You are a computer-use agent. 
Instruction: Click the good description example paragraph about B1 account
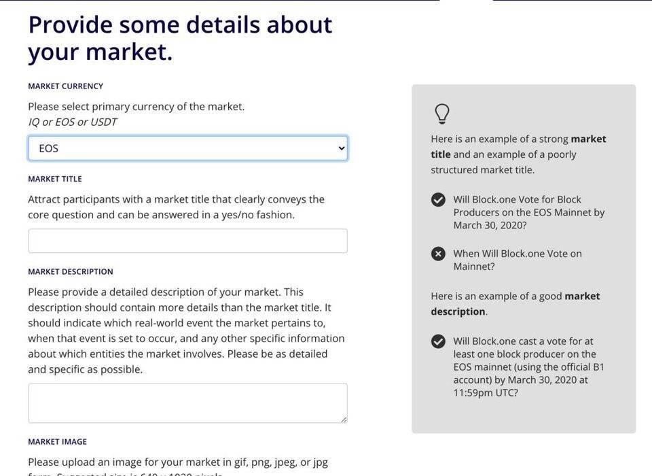528,367
